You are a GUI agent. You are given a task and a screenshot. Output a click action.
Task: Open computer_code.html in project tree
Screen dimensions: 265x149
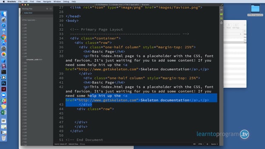(34, 60)
